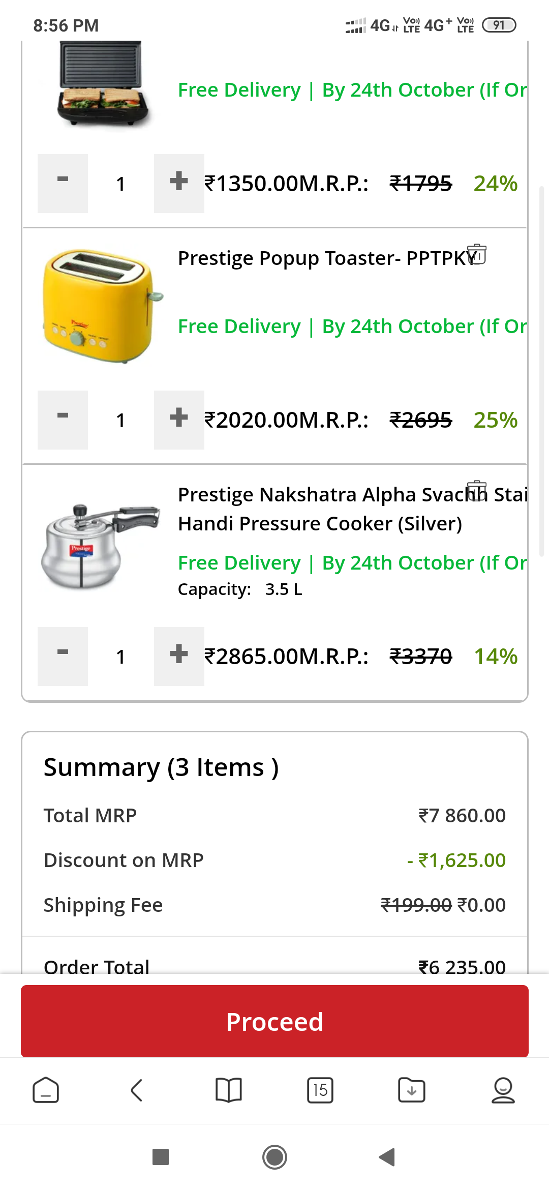Open the browser bookmarks book icon
This screenshot has height=1190, width=549.
click(x=229, y=1090)
